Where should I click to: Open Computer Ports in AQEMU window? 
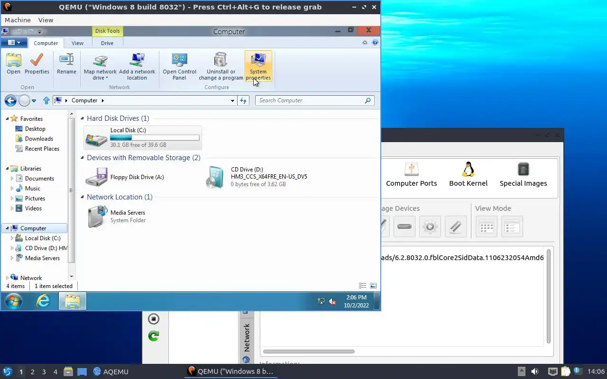[x=411, y=175]
